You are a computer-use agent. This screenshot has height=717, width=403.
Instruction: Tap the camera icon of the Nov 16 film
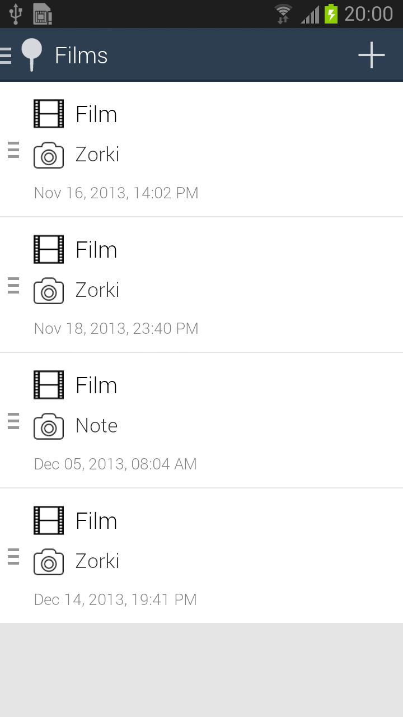49,155
